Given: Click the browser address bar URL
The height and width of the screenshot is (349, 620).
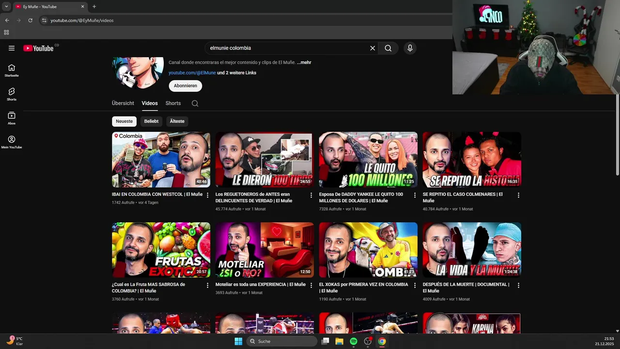Looking at the screenshot, I should tap(82, 20).
